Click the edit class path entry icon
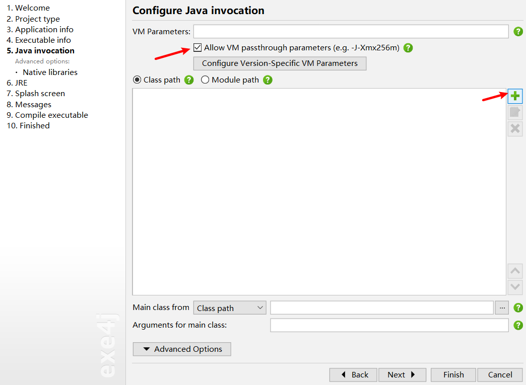Screen dimensions: 526x385 tap(515, 112)
